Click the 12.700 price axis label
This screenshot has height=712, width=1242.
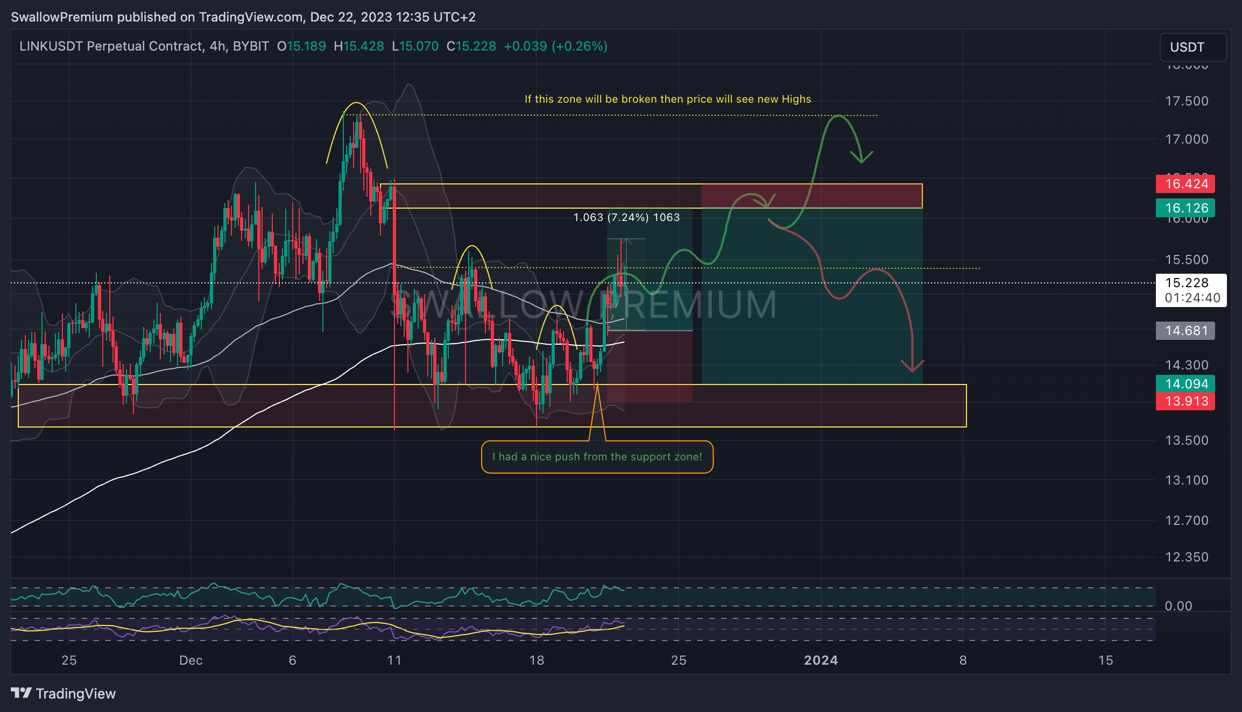1187,521
